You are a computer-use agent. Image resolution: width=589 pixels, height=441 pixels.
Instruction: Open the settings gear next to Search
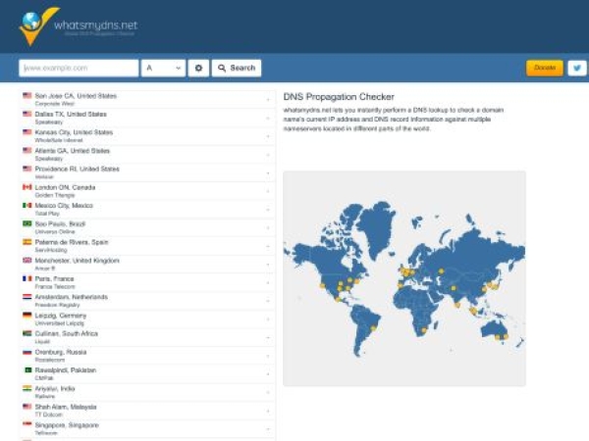point(198,69)
